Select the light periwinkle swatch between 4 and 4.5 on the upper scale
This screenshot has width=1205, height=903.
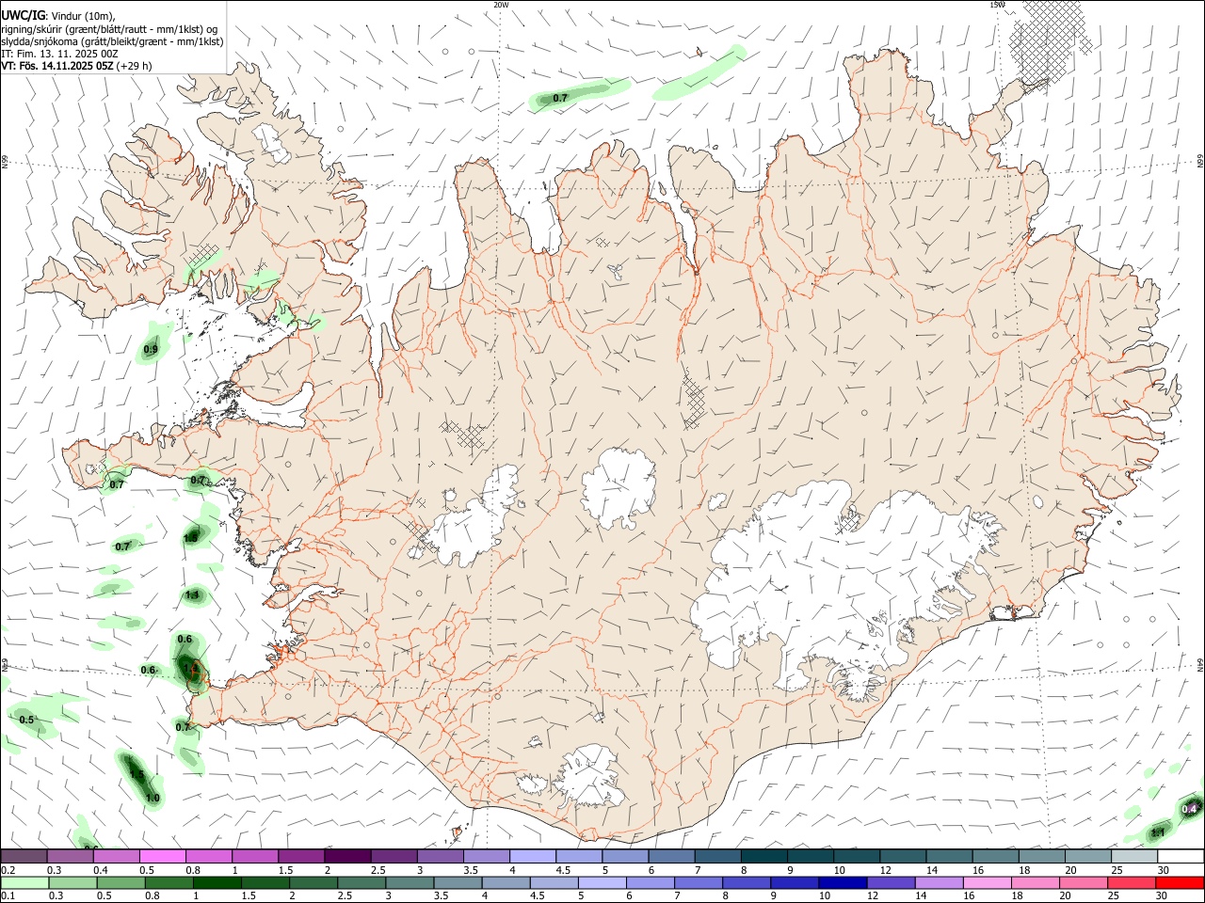pos(533,857)
